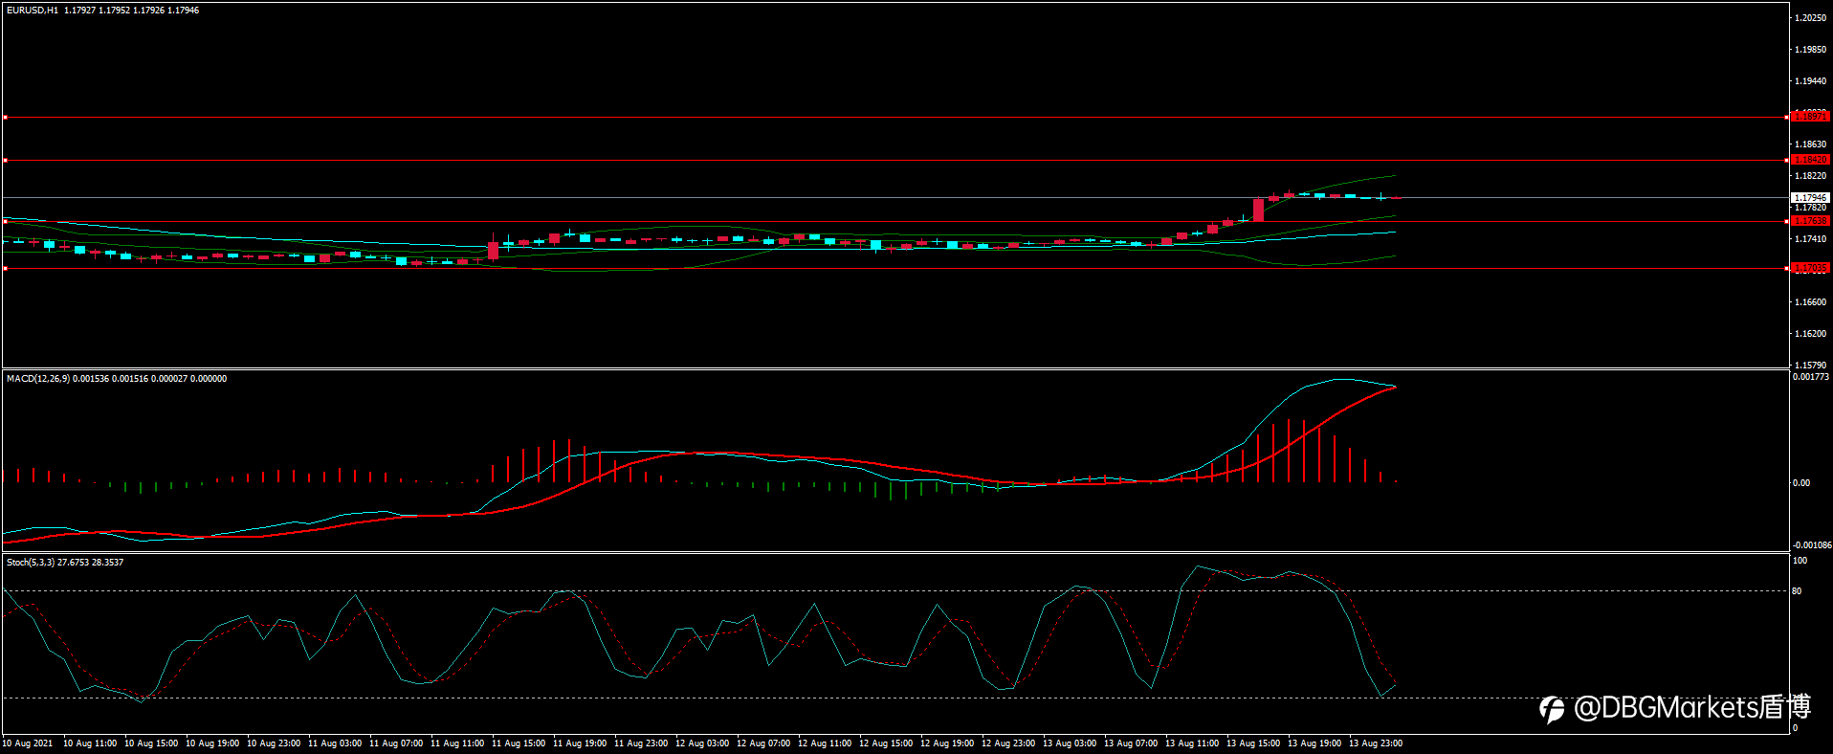Select the left handle of the 1.18971 line

5,117
